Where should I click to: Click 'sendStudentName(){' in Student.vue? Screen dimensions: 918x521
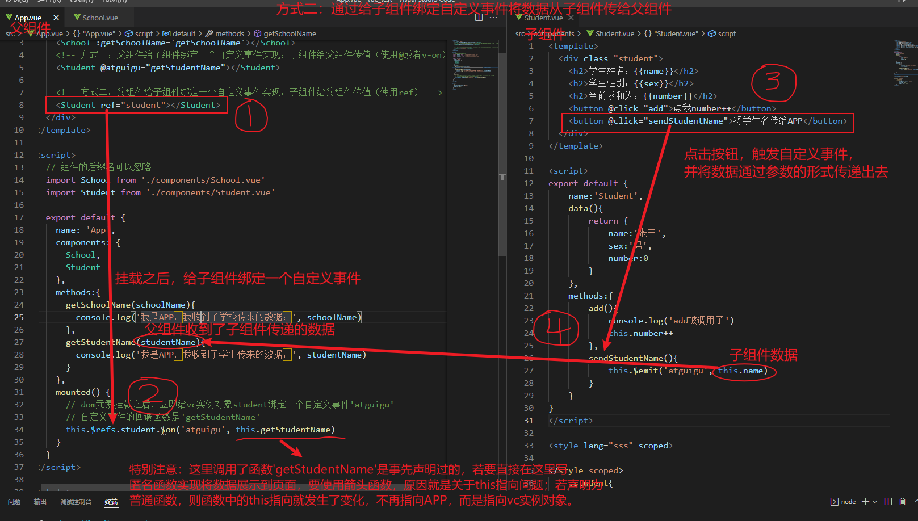click(x=633, y=358)
